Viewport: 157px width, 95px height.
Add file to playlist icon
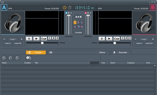click(4, 58)
